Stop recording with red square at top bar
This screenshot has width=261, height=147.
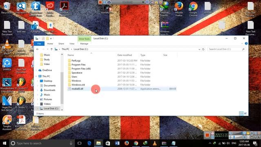click(x=100, y=2)
